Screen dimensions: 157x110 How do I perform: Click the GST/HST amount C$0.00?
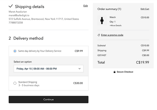pos(145,55)
